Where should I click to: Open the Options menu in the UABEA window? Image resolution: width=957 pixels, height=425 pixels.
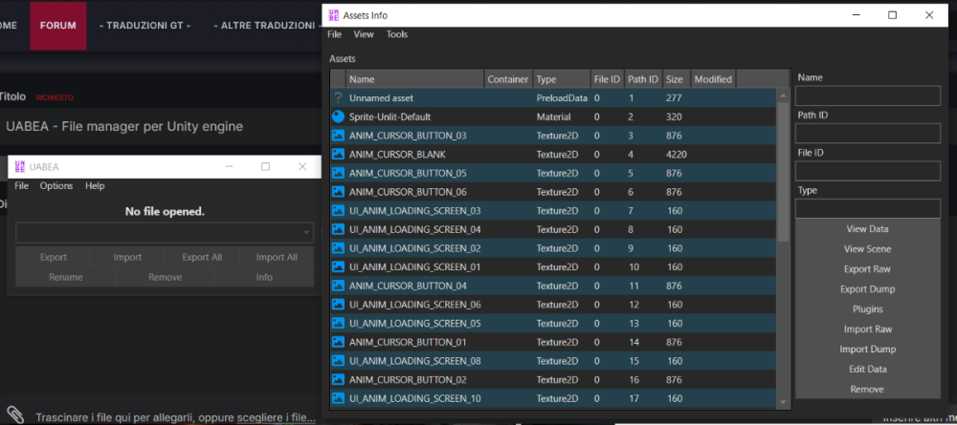pyautogui.click(x=56, y=185)
